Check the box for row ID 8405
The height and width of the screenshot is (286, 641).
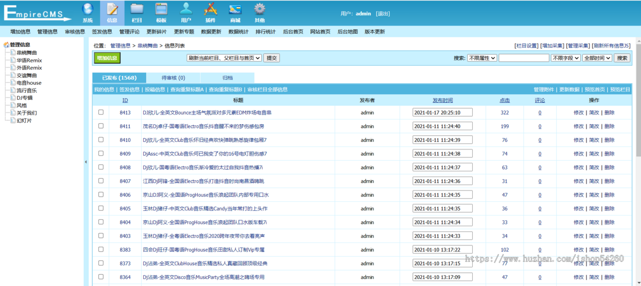coord(101,208)
